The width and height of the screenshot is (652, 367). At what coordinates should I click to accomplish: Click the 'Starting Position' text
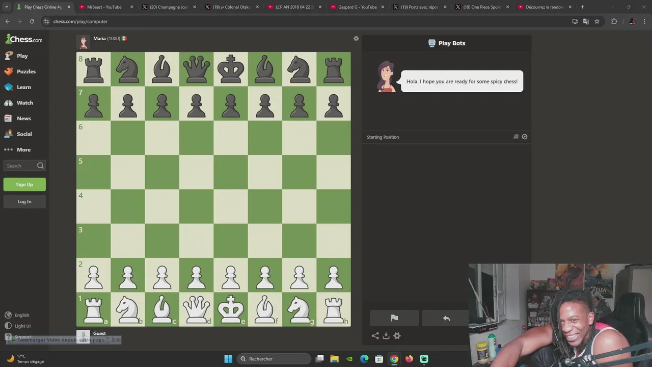pyautogui.click(x=383, y=137)
